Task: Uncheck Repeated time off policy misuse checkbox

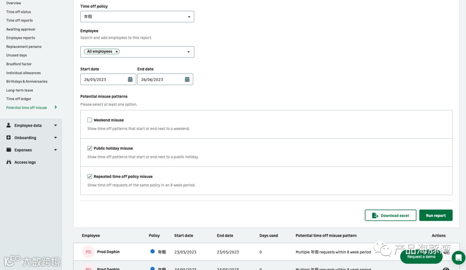Action: click(x=89, y=177)
